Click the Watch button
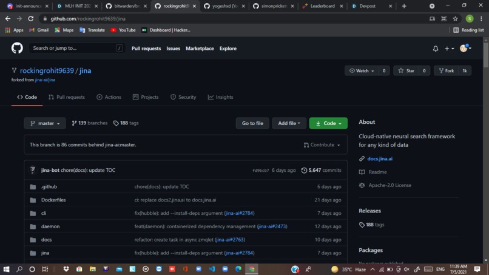Image resolution: width=489 pixels, height=275 pixels. pyautogui.click(x=362, y=71)
